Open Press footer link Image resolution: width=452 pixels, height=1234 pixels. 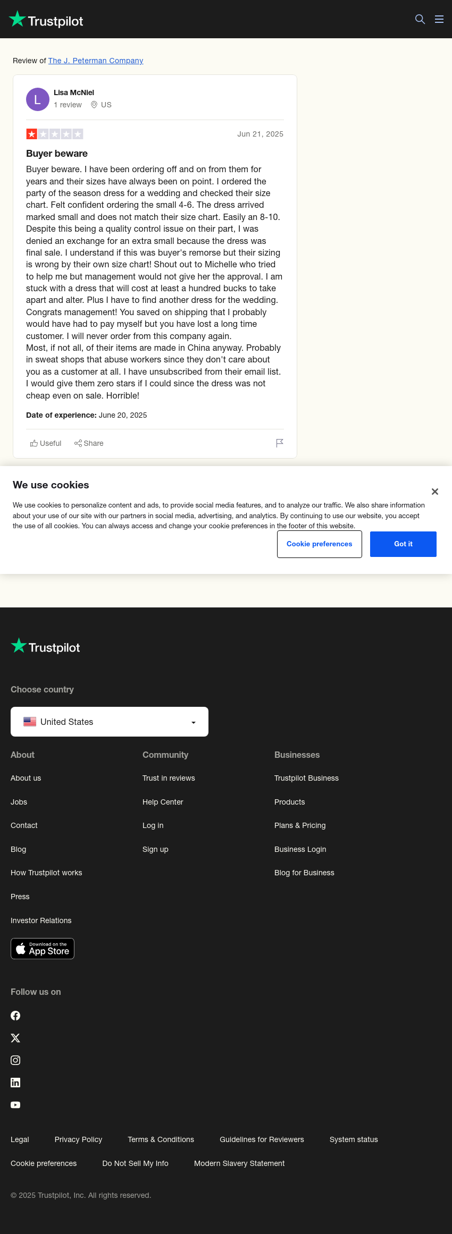coord(20,897)
